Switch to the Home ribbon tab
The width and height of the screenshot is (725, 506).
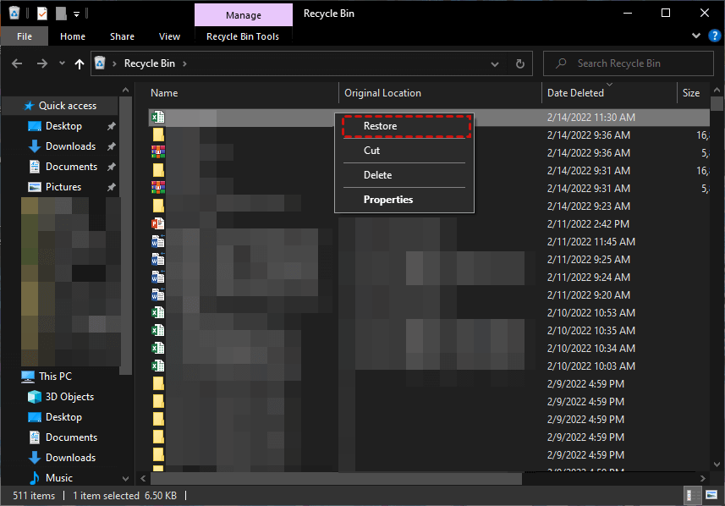pyautogui.click(x=73, y=36)
